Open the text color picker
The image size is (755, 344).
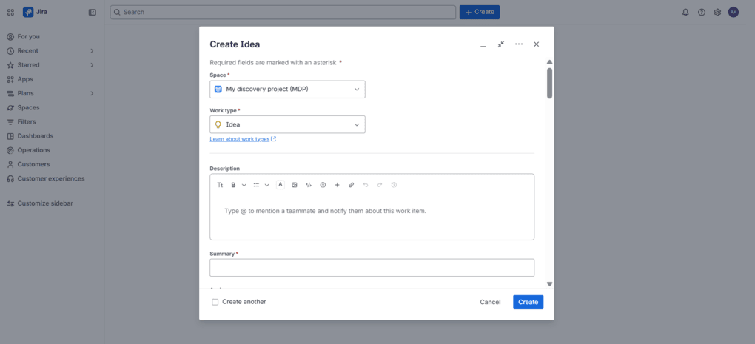tap(281, 185)
